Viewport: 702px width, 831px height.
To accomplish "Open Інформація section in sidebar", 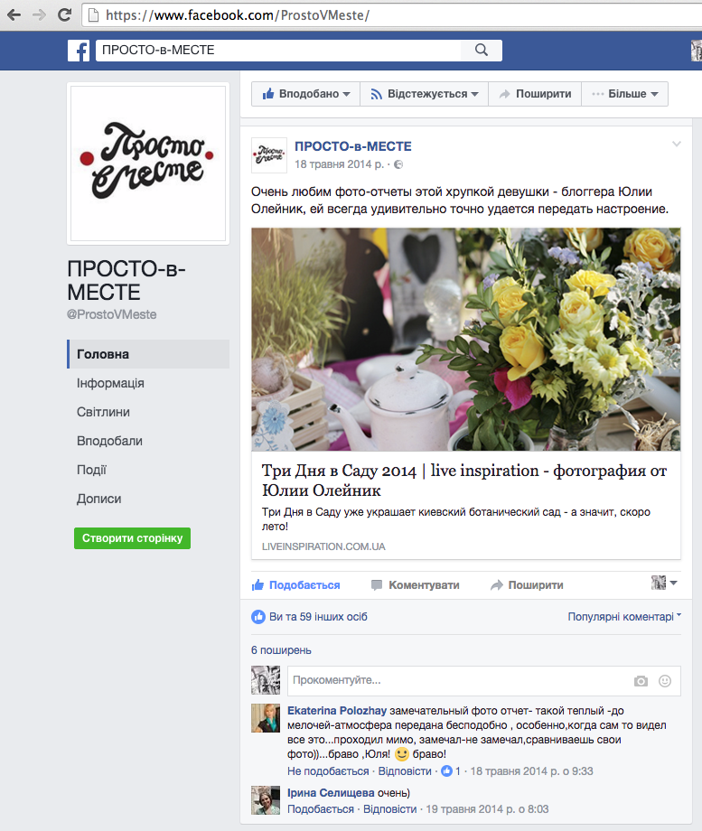I will pyautogui.click(x=110, y=383).
